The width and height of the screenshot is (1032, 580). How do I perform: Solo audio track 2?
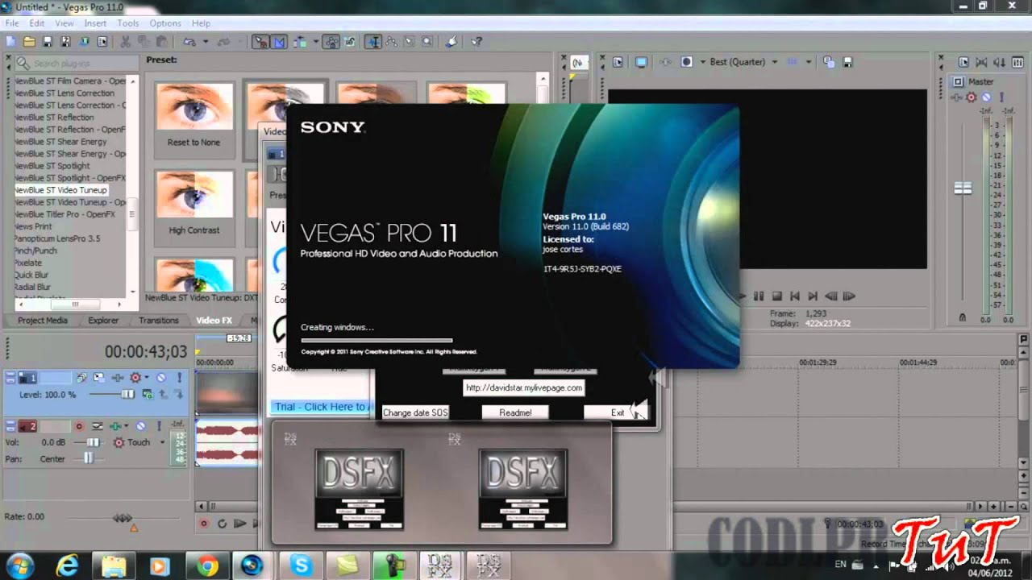(159, 426)
